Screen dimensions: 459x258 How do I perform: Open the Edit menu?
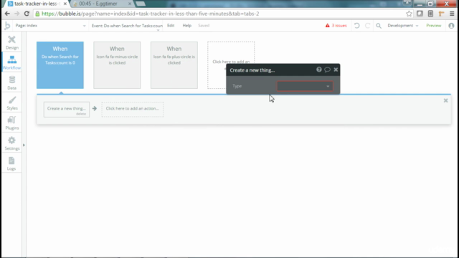pos(171,26)
